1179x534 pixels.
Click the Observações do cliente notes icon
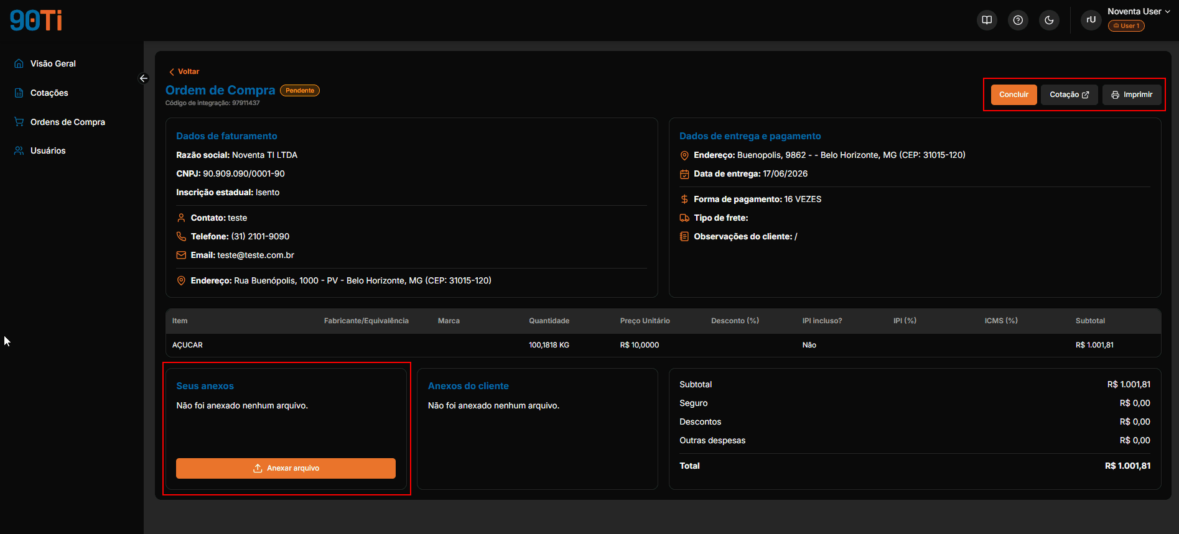[684, 236]
